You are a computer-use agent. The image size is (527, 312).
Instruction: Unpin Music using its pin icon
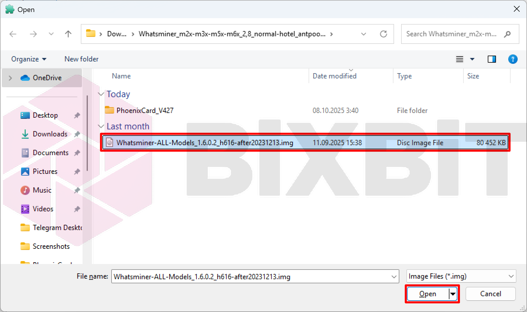click(77, 190)
